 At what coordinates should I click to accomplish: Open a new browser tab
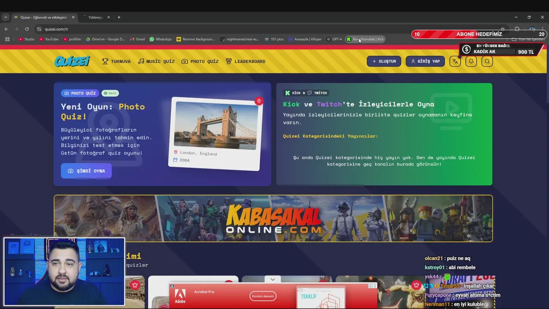[x=119, y=17]
